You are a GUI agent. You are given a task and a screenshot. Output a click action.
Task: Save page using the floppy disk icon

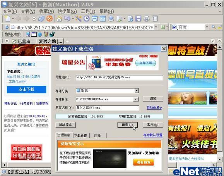point(138,19)
